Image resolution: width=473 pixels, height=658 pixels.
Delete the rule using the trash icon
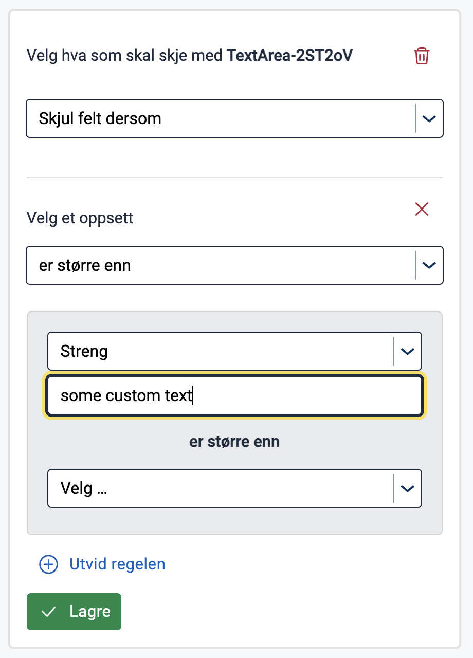pos(421,56)
